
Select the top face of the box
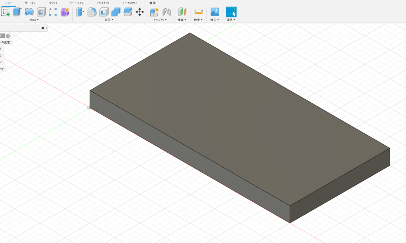point(240,119)
